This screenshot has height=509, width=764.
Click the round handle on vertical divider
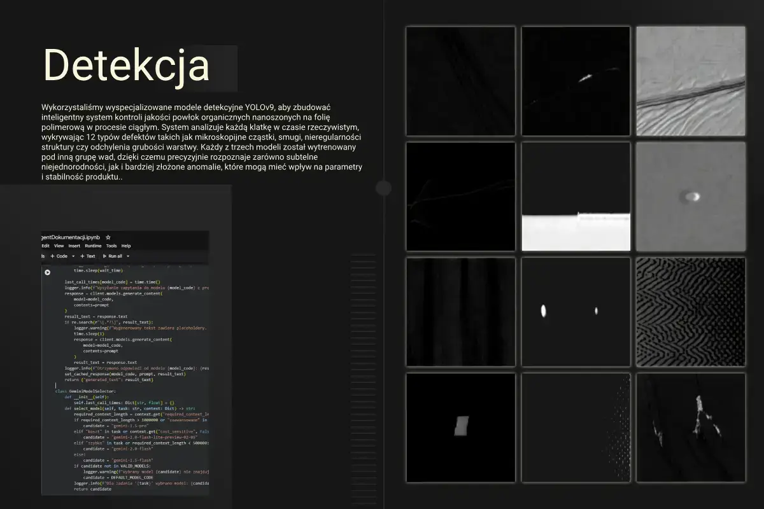[383, 188]
